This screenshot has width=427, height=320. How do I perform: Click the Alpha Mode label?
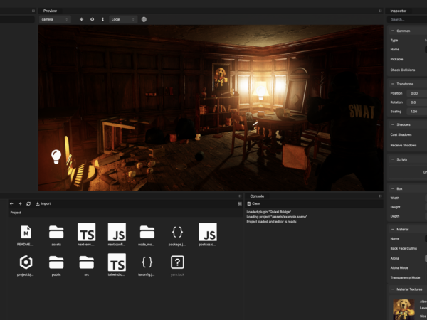(399, 268)
